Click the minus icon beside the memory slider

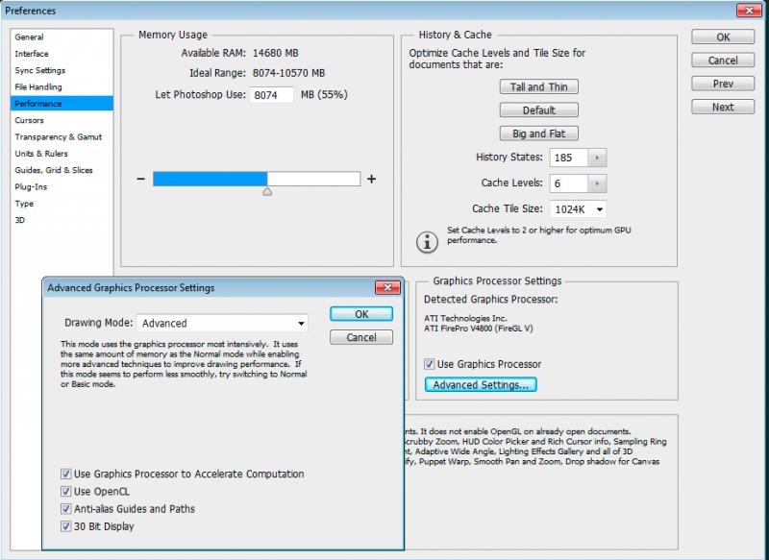140,179
